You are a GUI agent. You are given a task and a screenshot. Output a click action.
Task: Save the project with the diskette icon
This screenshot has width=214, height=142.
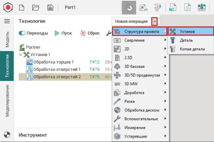50,7
